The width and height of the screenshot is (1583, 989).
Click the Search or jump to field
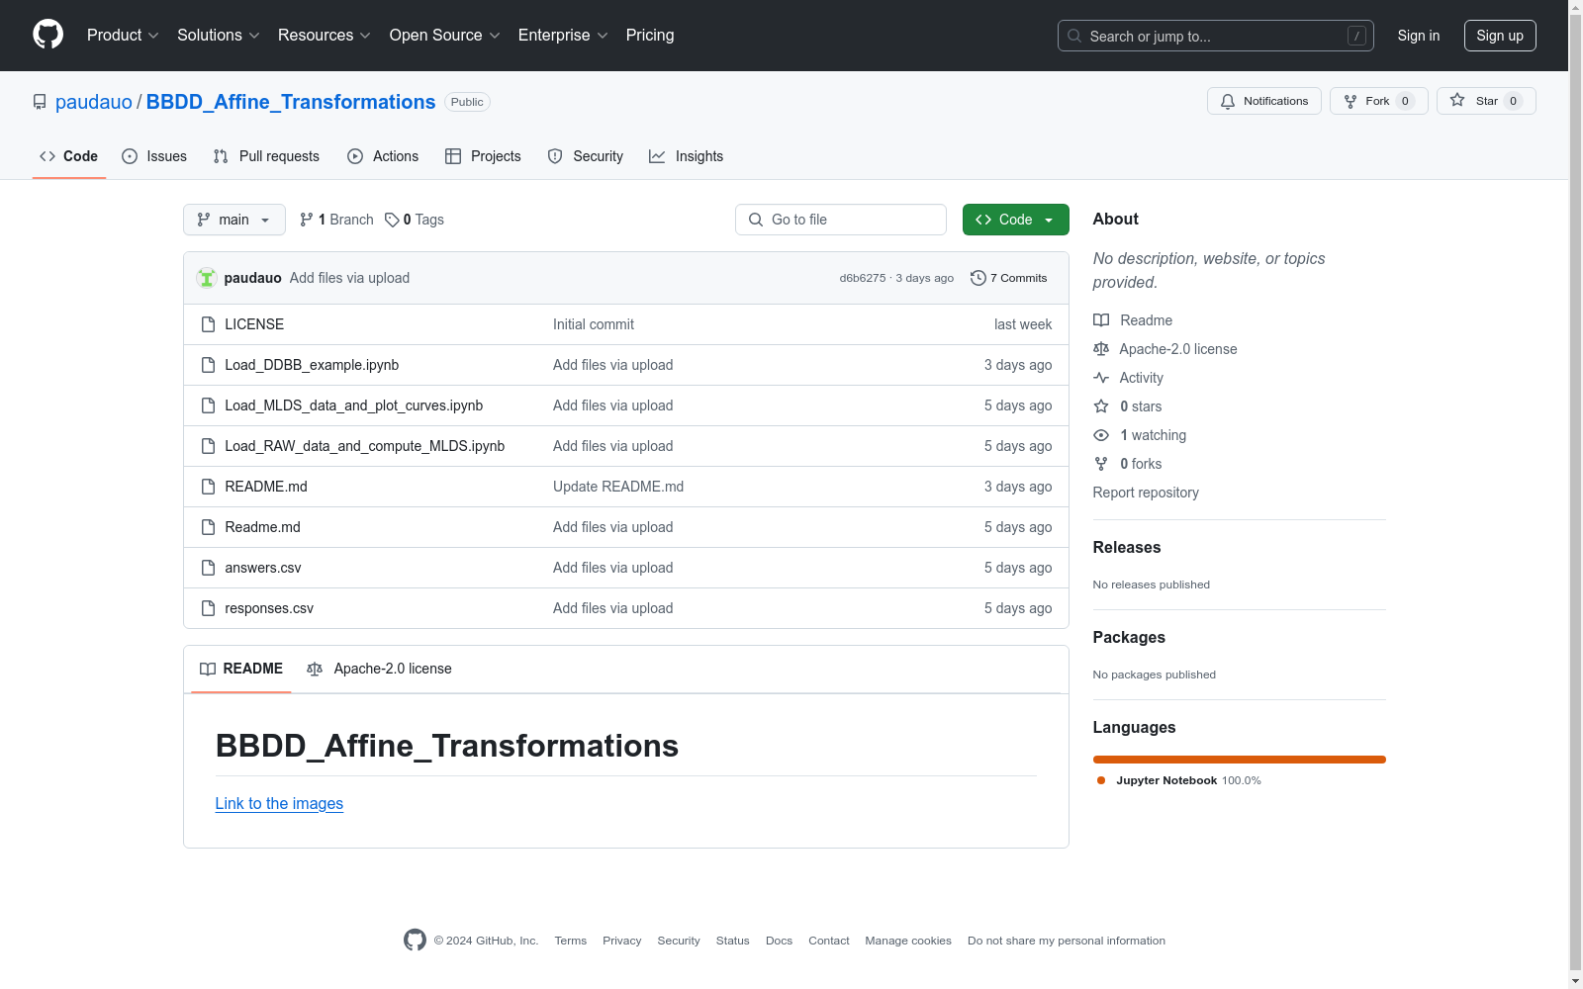[1216, 36]
